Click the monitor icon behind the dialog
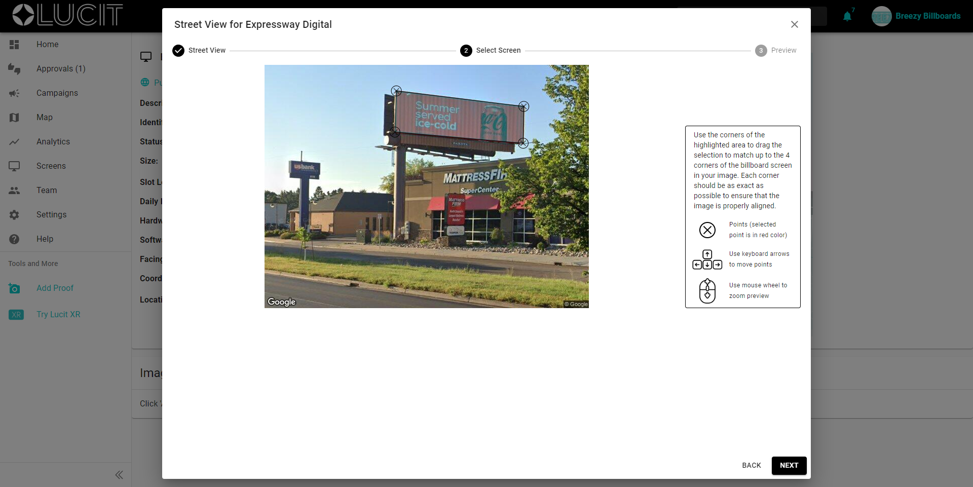 click(x=146, y=57)
